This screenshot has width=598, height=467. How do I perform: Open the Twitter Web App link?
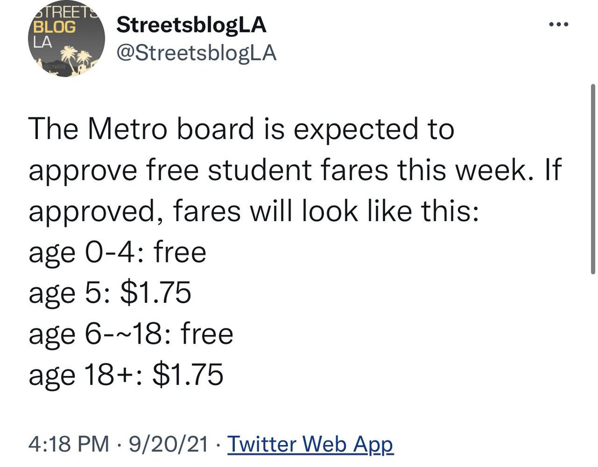tap(310, 444)
